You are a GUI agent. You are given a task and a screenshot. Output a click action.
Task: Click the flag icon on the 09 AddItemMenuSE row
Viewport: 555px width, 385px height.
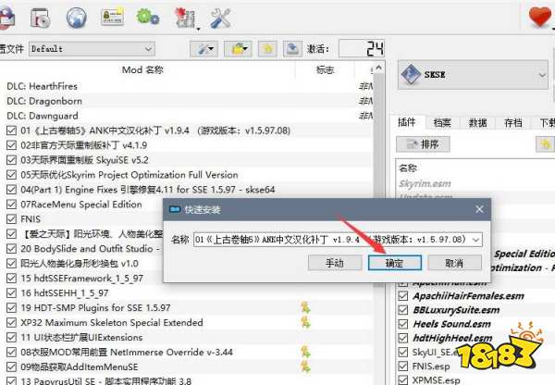coord(305,366)
